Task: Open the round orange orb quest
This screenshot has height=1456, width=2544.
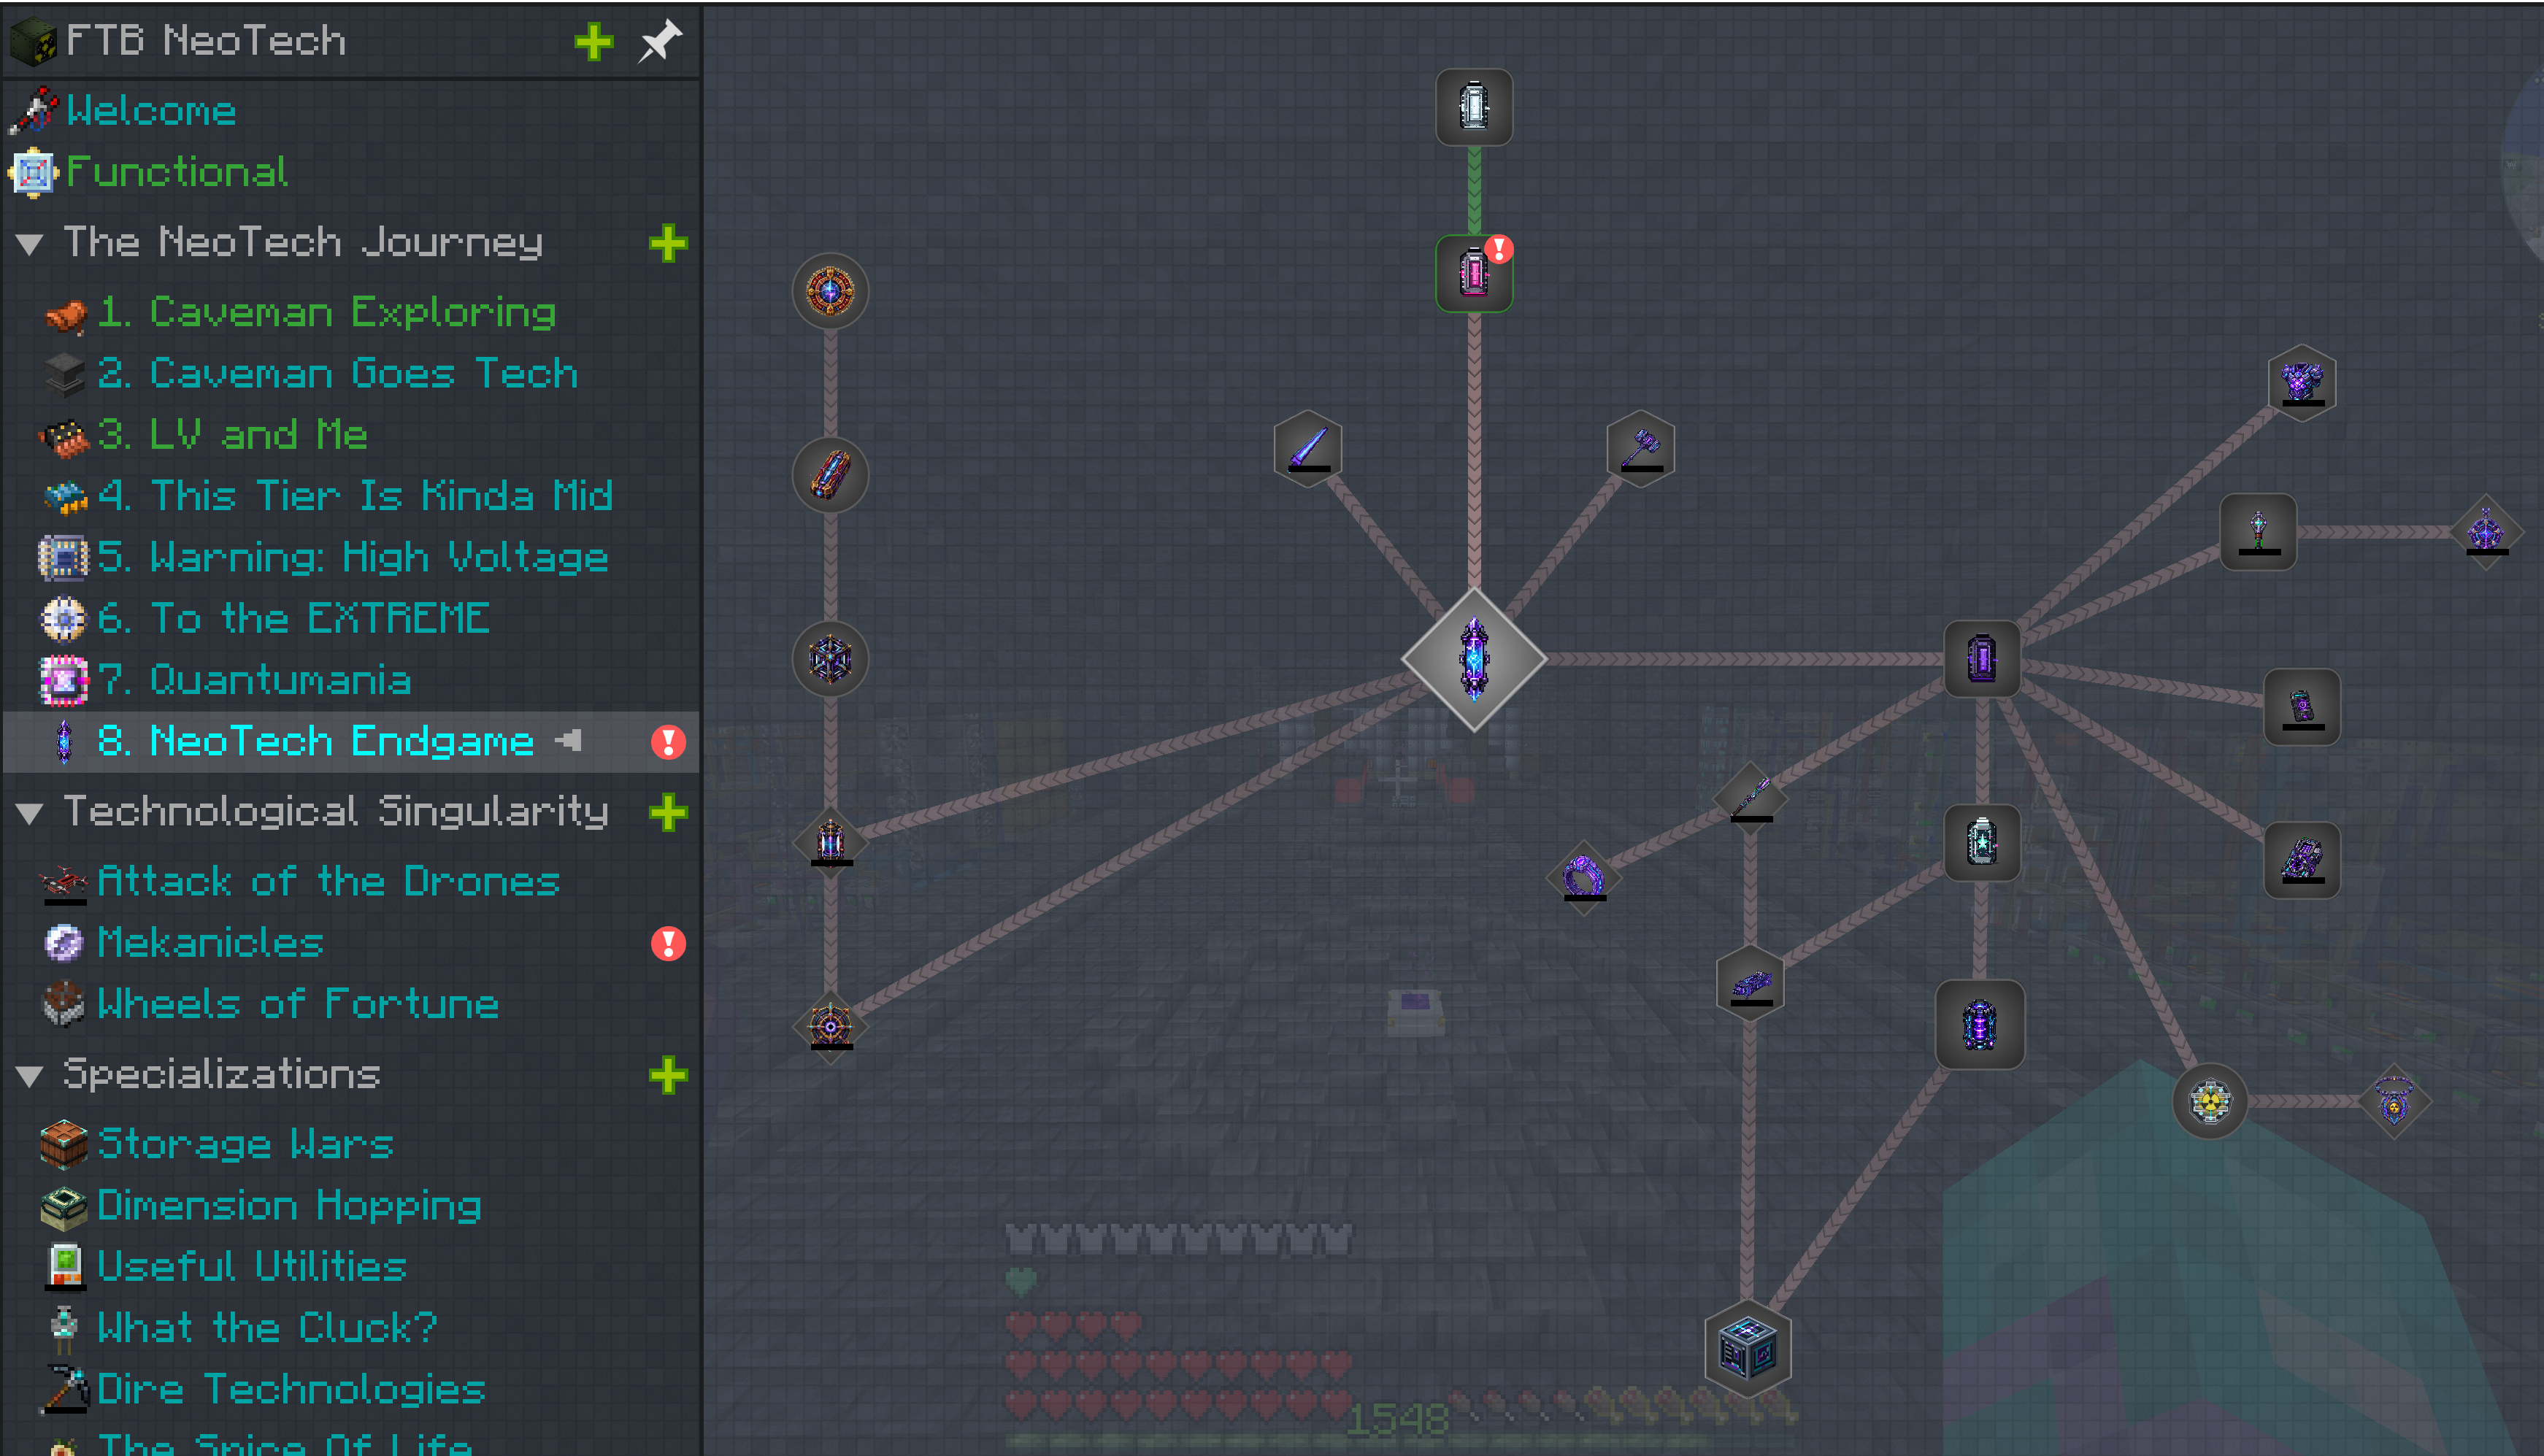Action: [x=830, y=291]
